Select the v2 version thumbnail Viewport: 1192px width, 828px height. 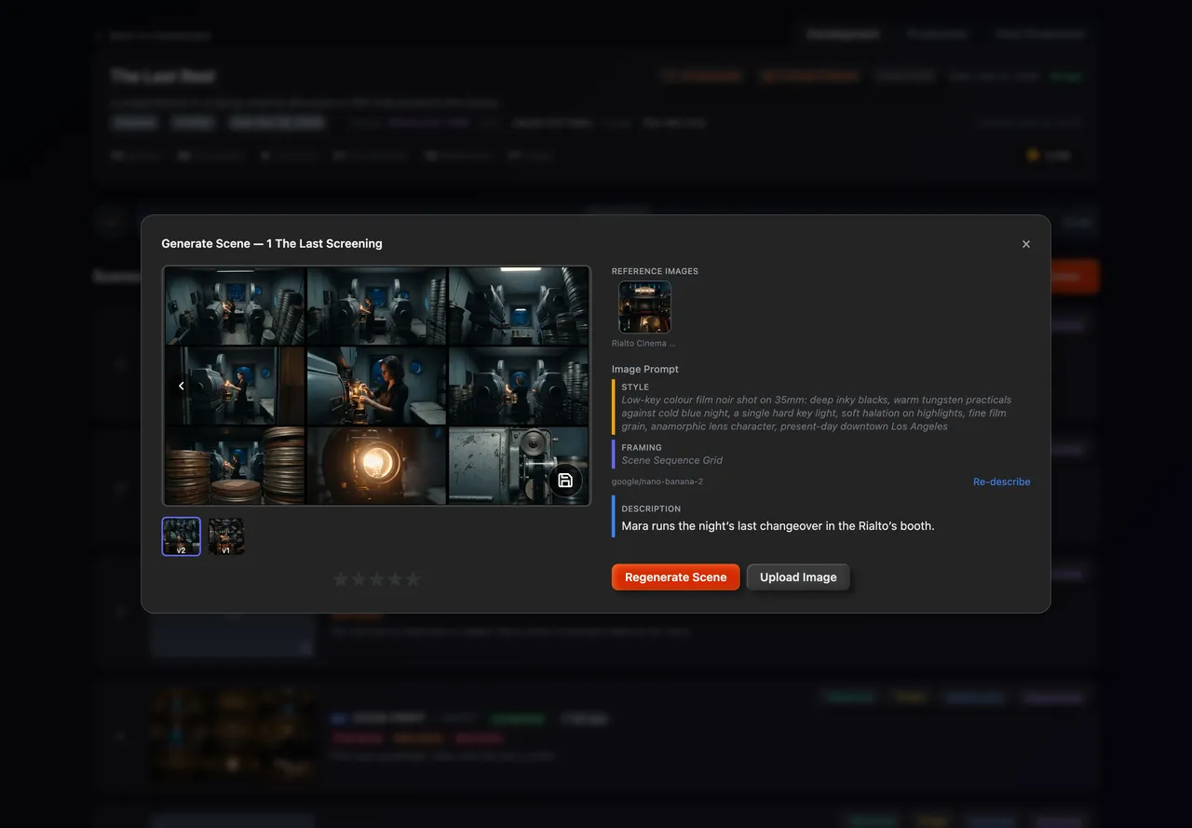pyautogui.click(x=181, y=536)
